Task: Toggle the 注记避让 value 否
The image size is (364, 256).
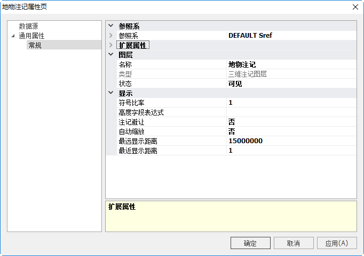Action: coord(291,122)
